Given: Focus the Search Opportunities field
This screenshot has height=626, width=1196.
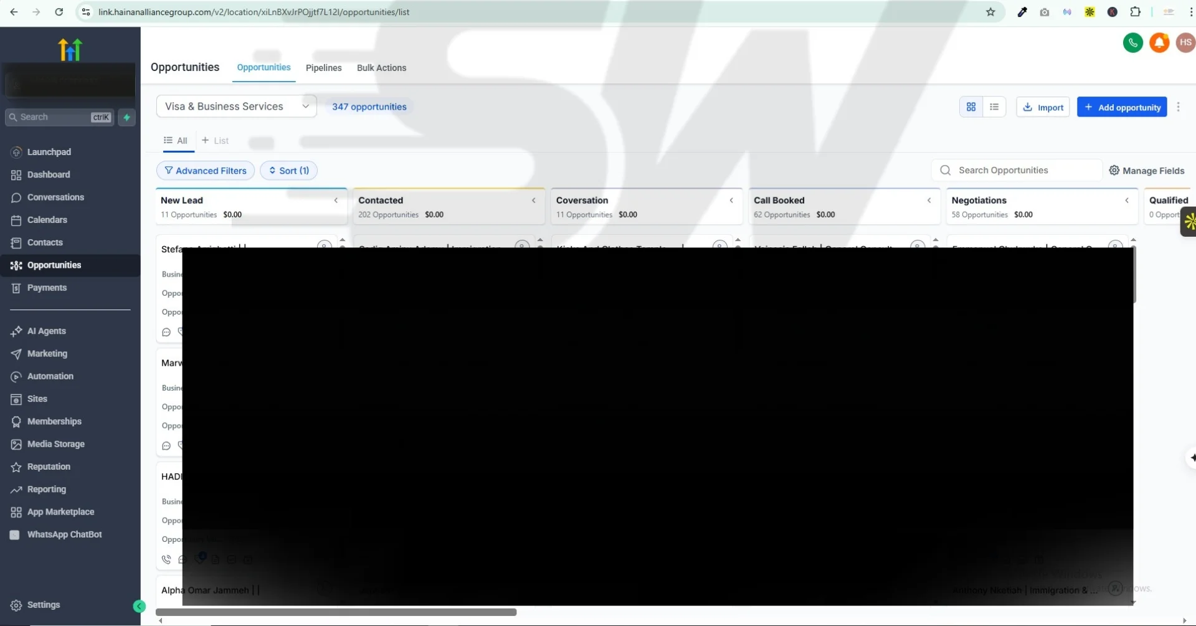Looking at the screenshot, I should [1022, 171].
